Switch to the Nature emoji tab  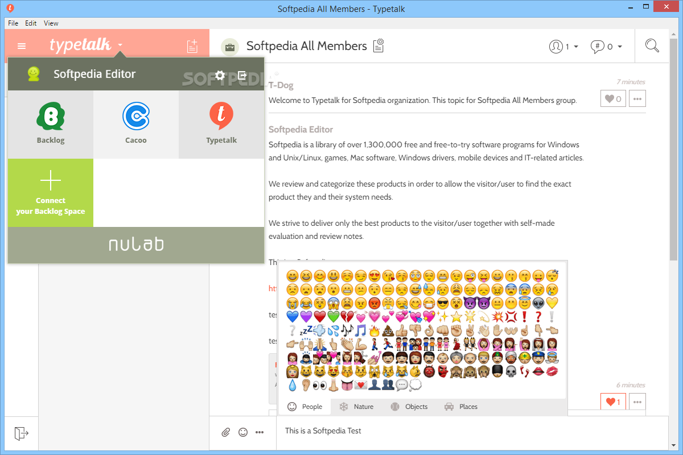point(356,407)
